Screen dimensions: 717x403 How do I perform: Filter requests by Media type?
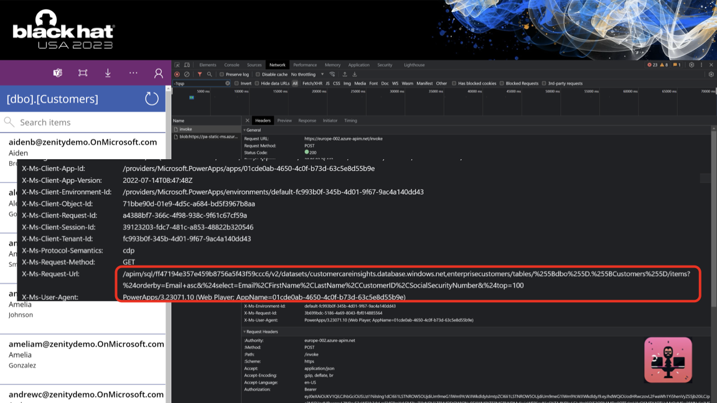(x=360, y=83)
